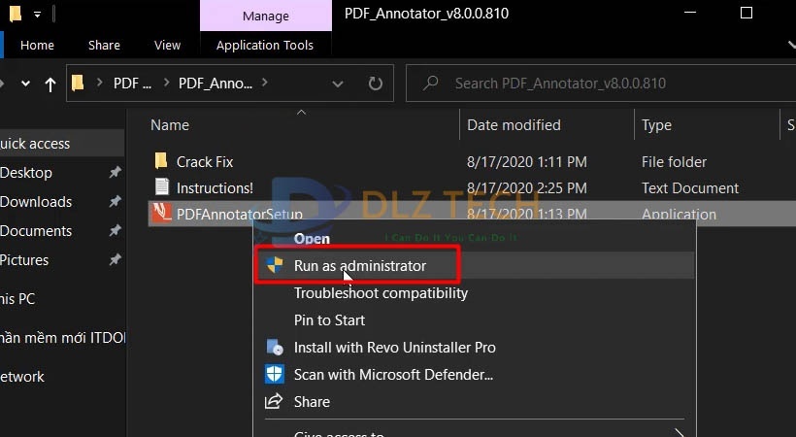Sort files by Date modified column
The image size is (796, 437).
514,125
